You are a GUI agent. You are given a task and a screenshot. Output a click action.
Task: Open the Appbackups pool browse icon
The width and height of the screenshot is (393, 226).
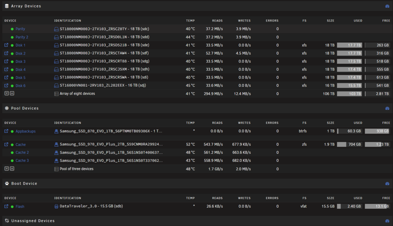[x=6, y=131]
